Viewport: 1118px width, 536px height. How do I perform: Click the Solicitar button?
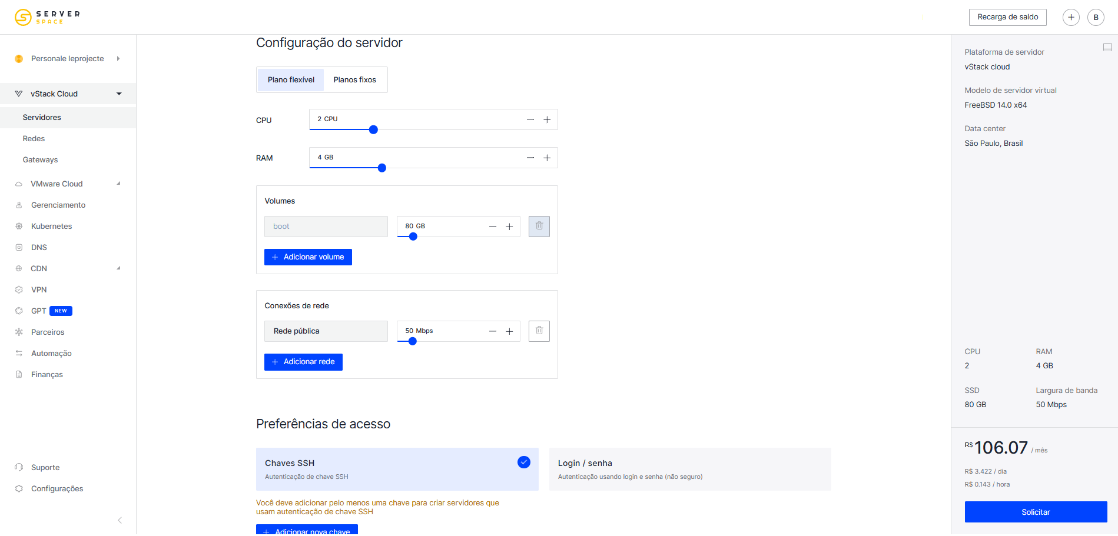point(1036,512)
